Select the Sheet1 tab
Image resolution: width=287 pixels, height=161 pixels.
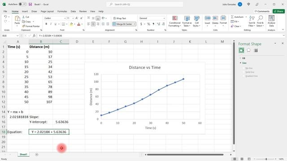click(23, 154)
